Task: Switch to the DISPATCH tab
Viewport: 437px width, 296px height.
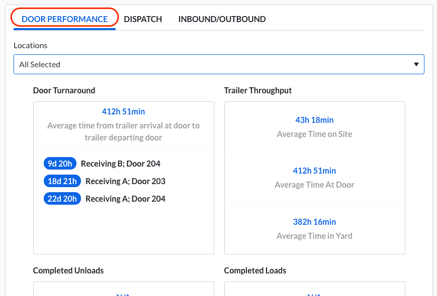Action: (143, 19)
